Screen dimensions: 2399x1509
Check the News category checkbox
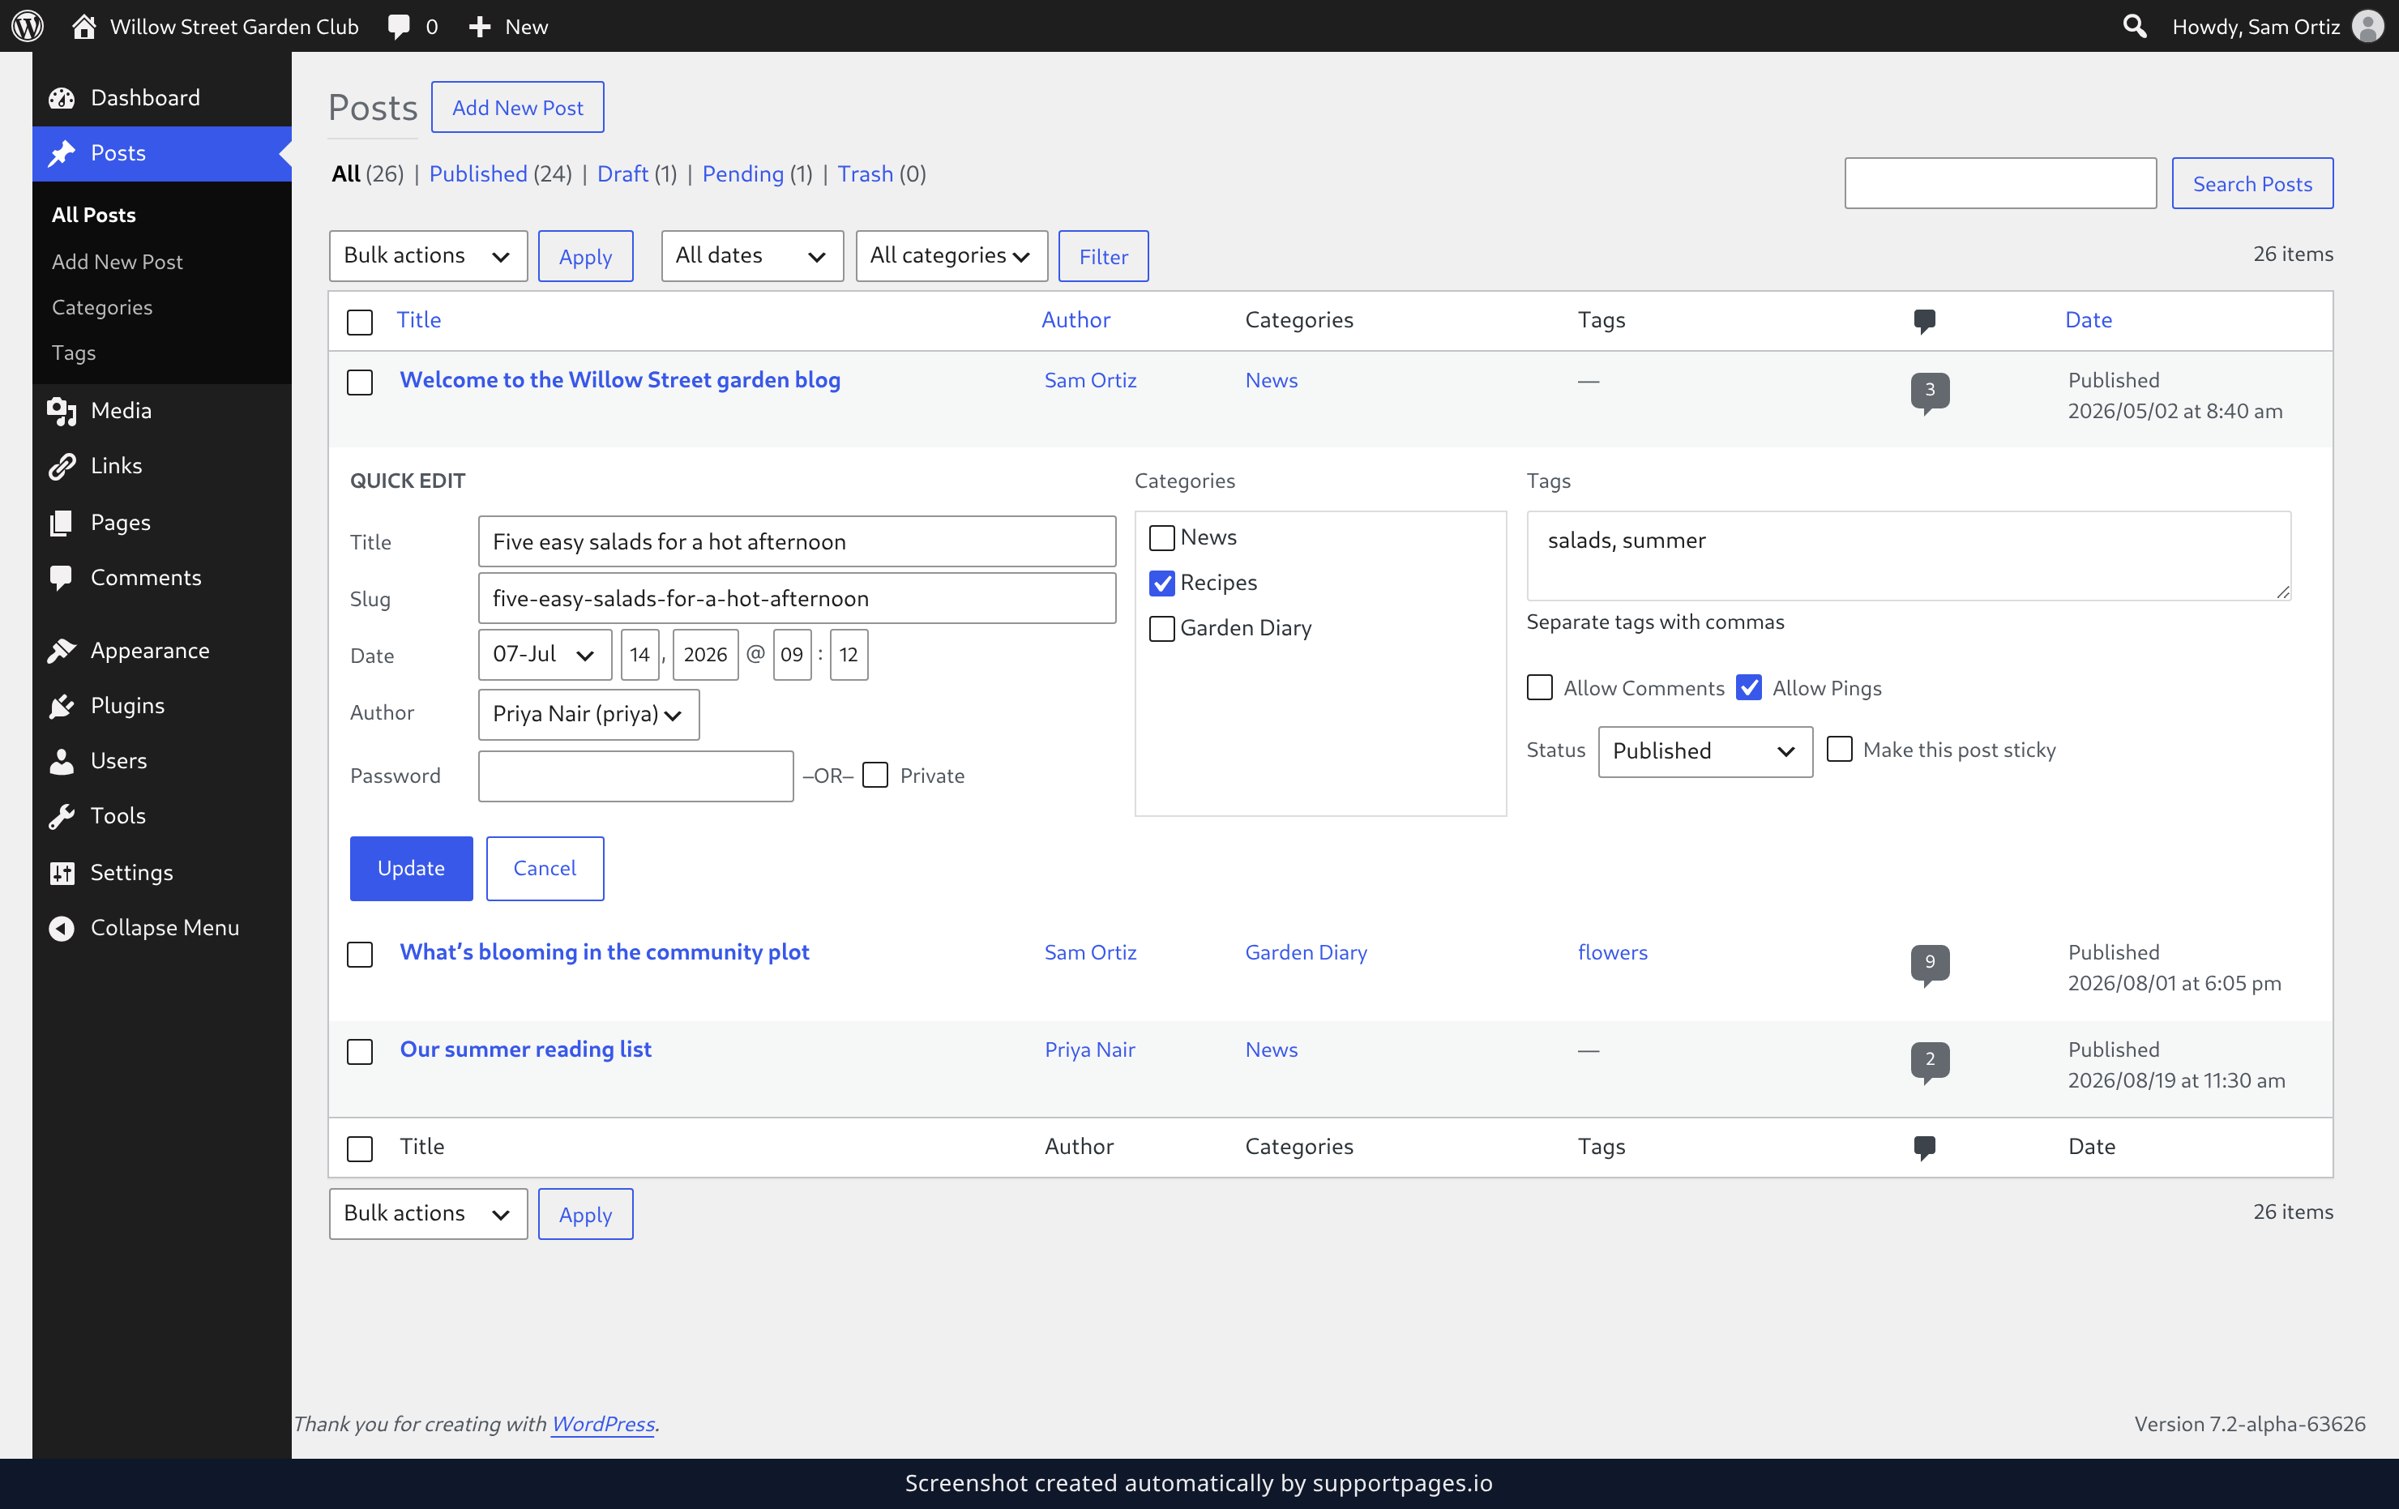[1161, 538]
